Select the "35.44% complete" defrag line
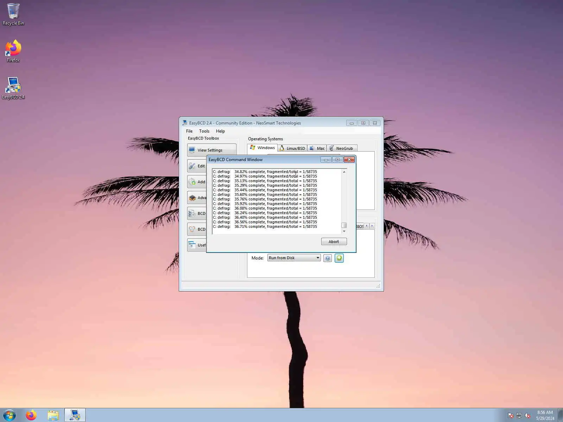This screenshot has width=563, height=422. tap(265, 190)
